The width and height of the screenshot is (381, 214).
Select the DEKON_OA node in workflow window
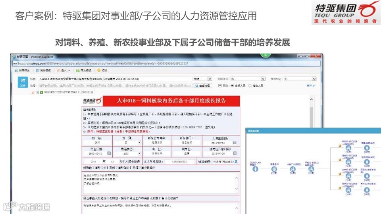pyautogui.click(x=255, y=169)
